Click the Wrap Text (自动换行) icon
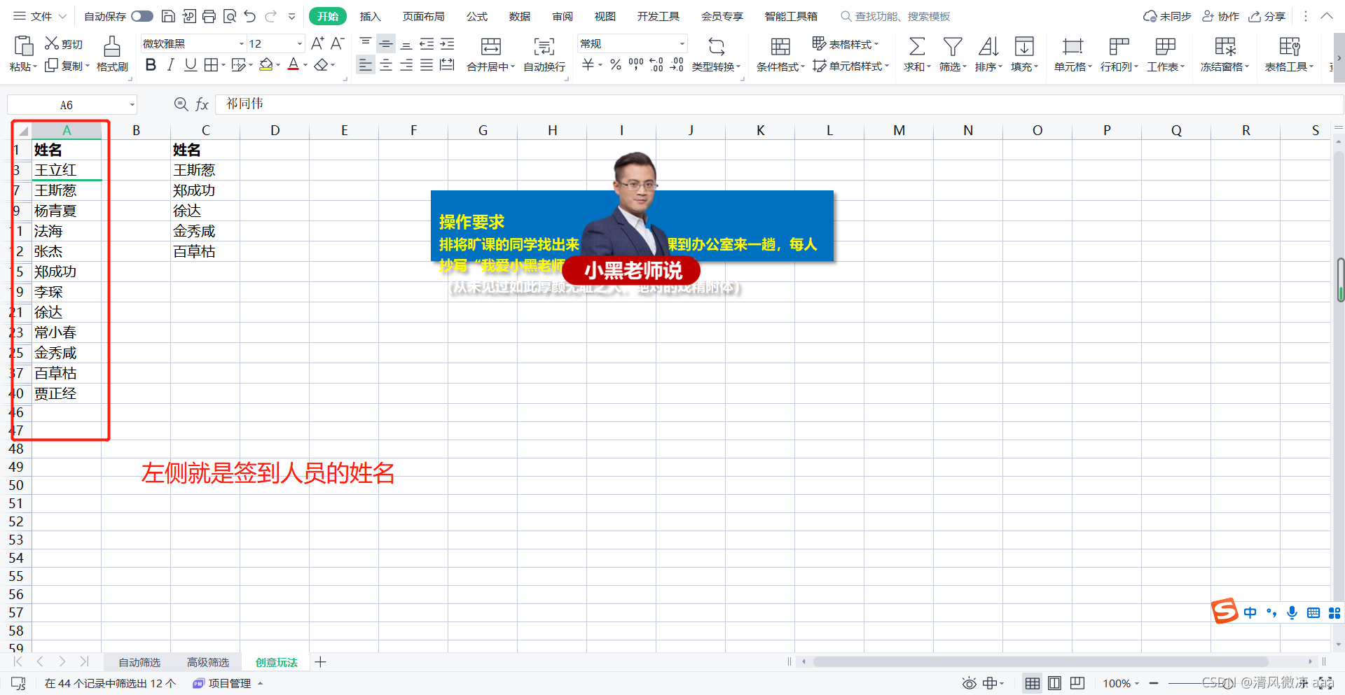1345x695 pixels. [544, 47]
